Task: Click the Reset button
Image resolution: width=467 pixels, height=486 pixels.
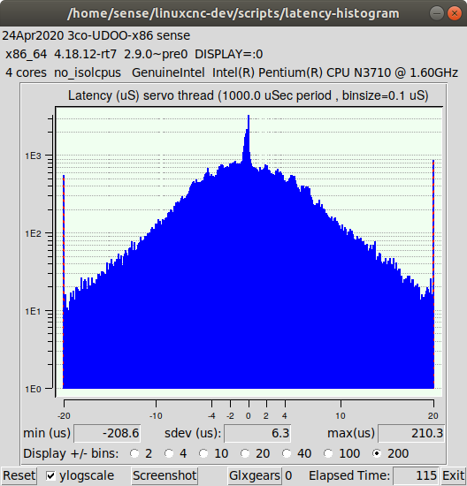Action: pyautogui.click(x=19, y=475)
